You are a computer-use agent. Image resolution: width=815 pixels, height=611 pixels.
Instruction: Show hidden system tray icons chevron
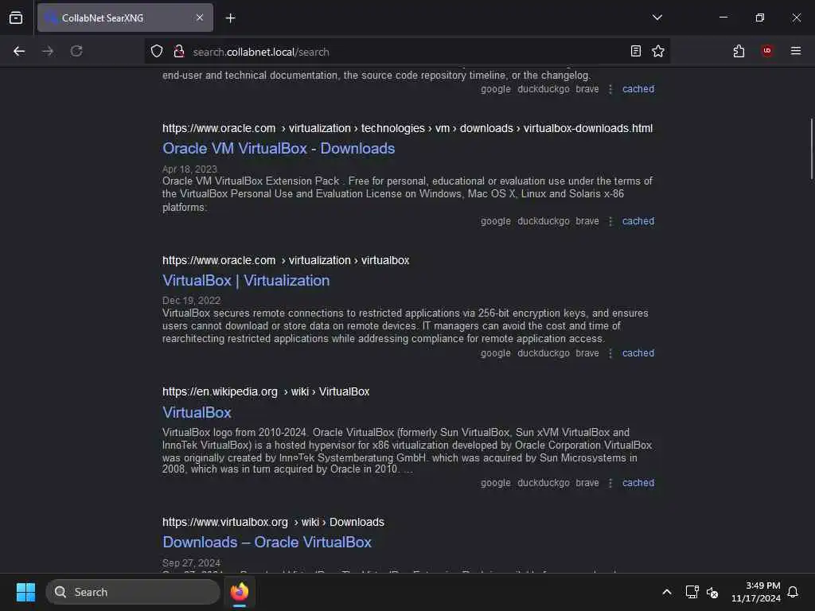667,592
